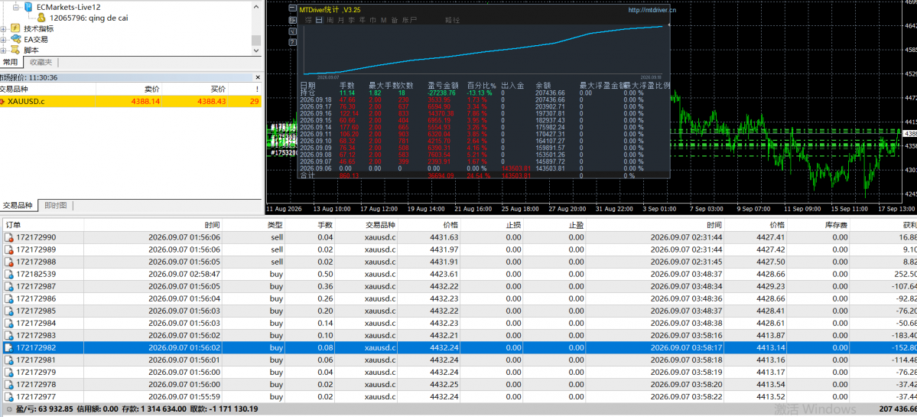Click the buy order icon for 172172978
Image resolution: width=917 pixels, height=417 pixels.
[8, 384]
